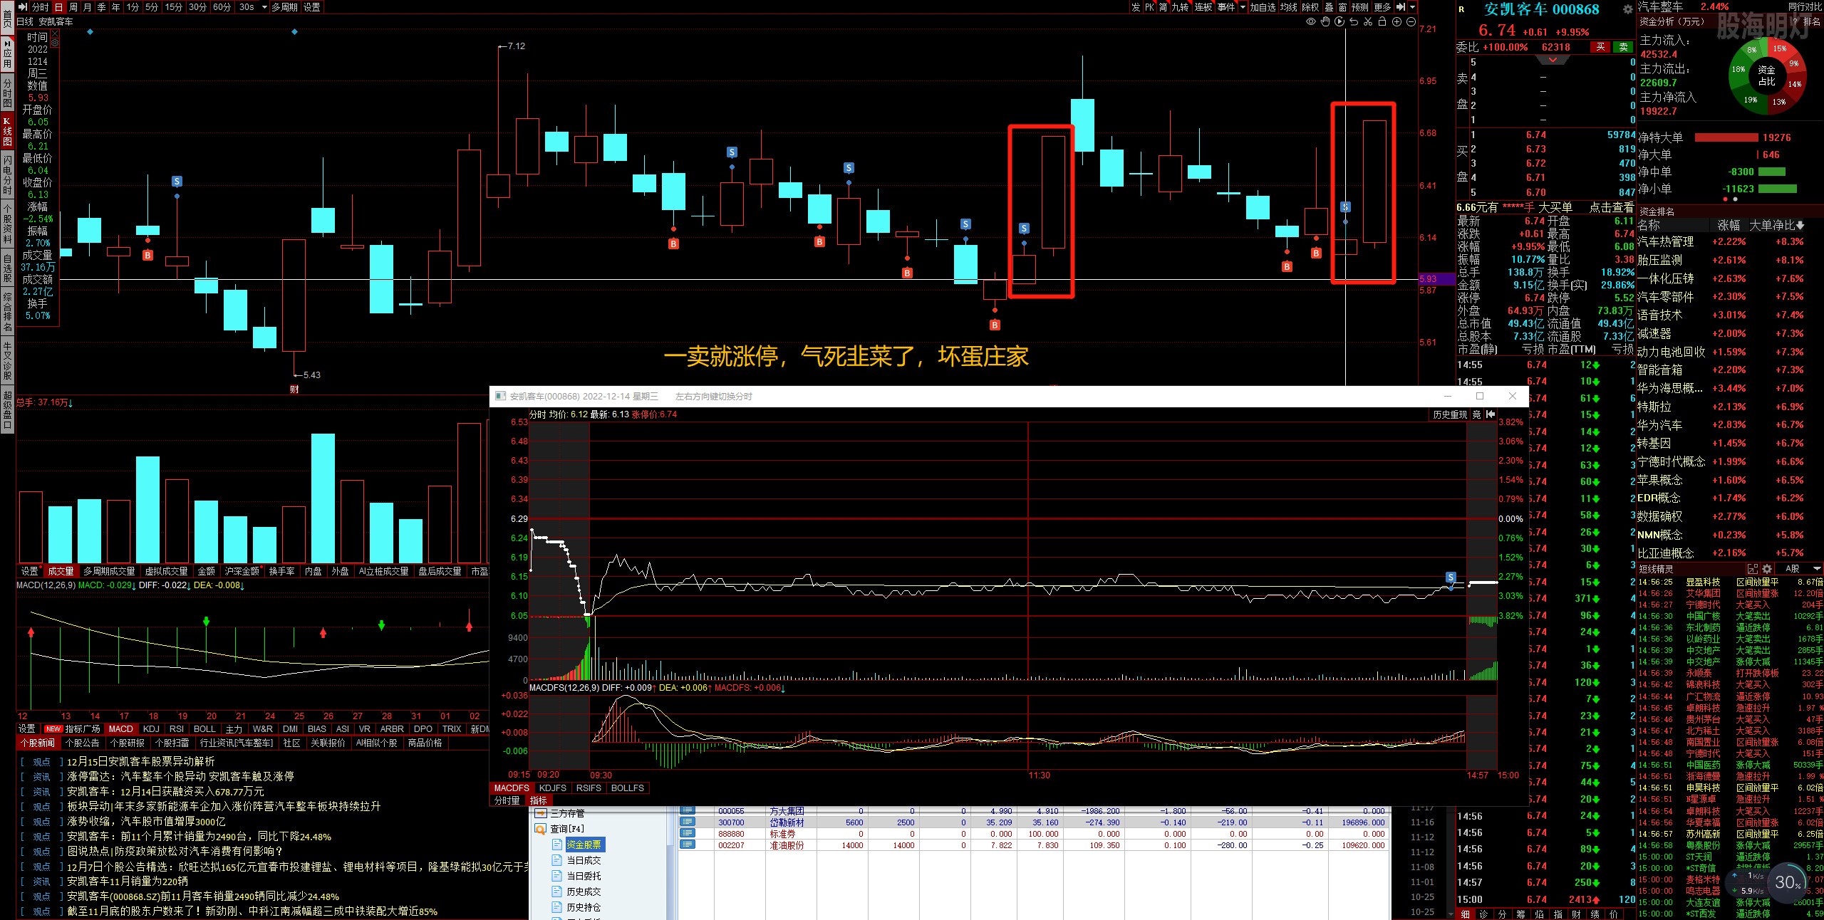Open the 超级盘口 left sidebar tab
Image resolution: width=1824 pixels, height=920 pixels.
tap(7, 410)
